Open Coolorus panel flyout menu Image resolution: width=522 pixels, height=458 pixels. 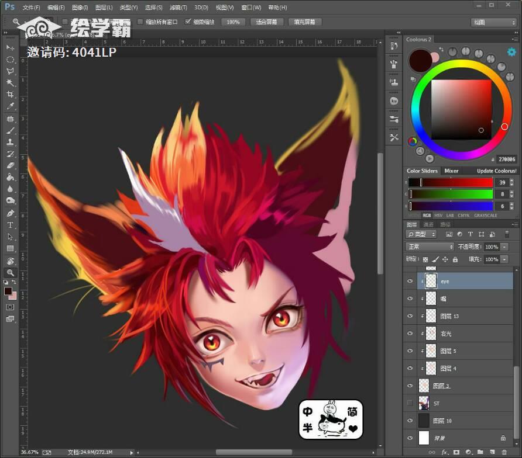[x=514, y=39]
